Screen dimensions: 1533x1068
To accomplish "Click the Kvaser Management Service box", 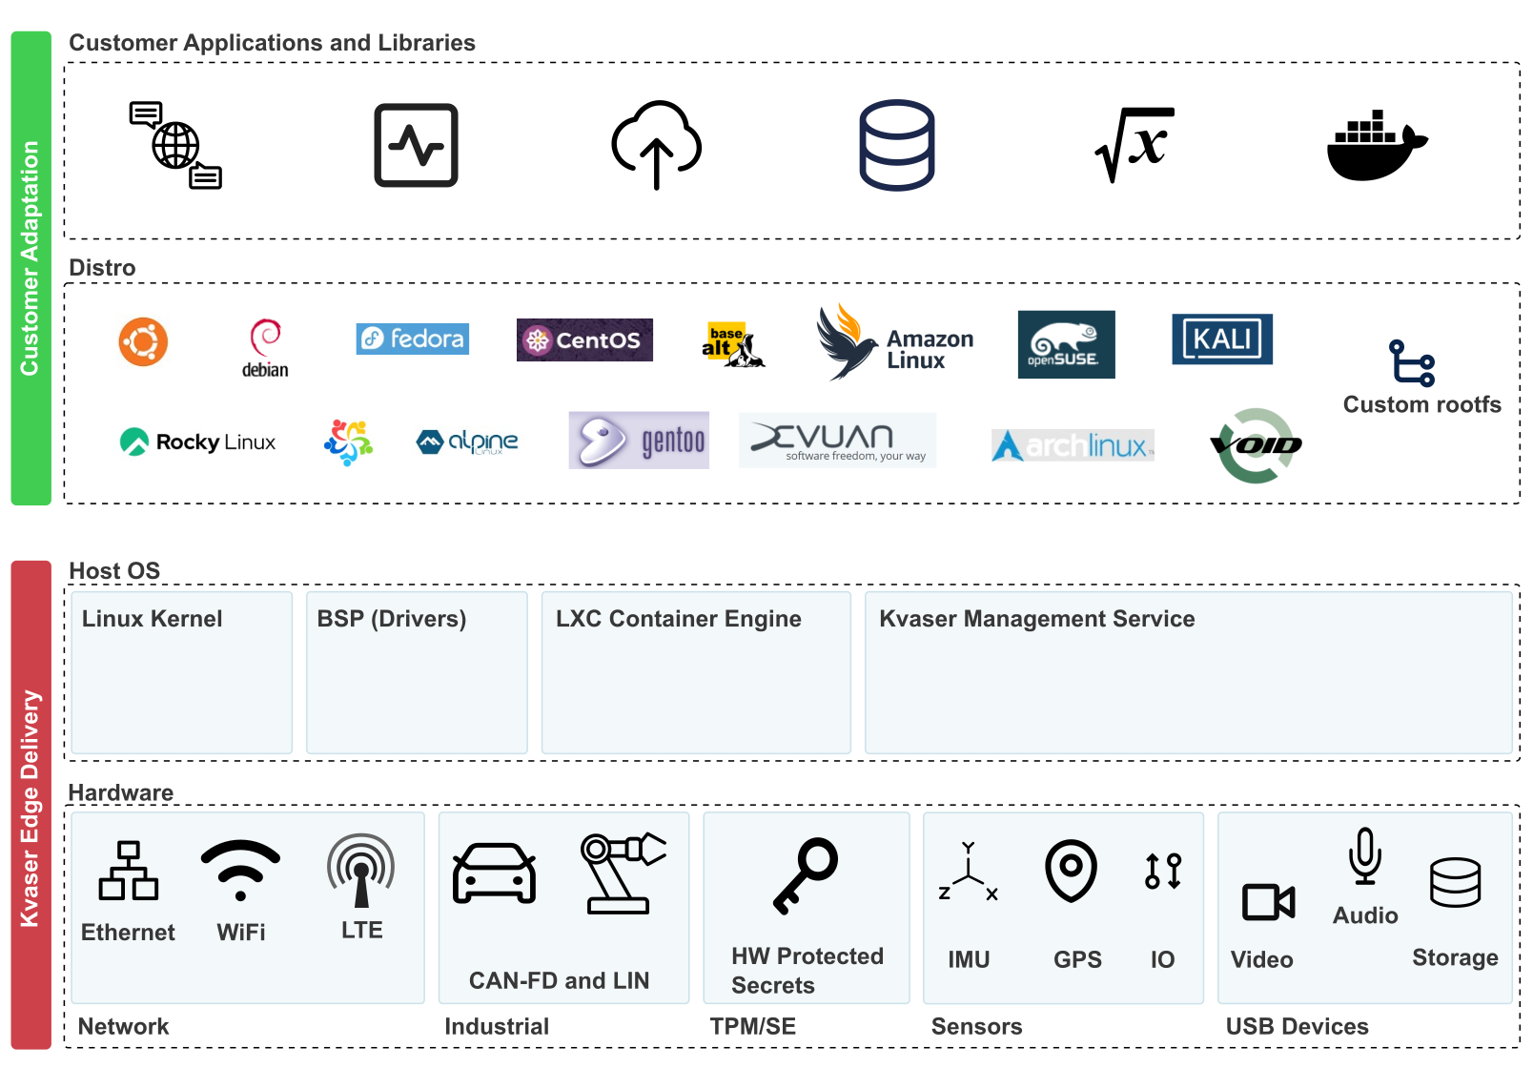I will point(1188,672).
